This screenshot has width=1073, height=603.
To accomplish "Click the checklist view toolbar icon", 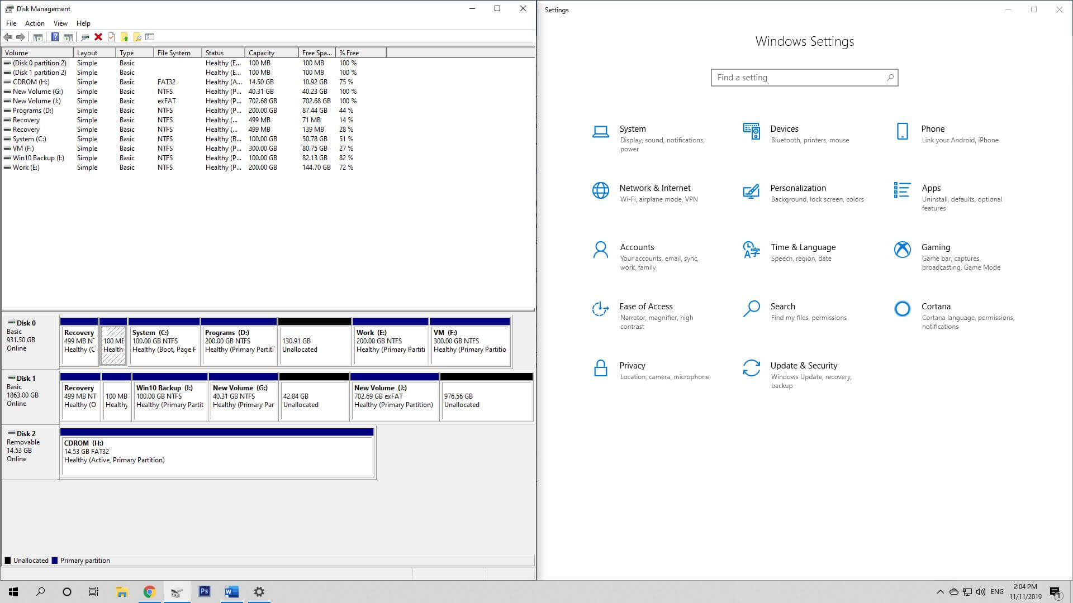I will coord(150,37).
